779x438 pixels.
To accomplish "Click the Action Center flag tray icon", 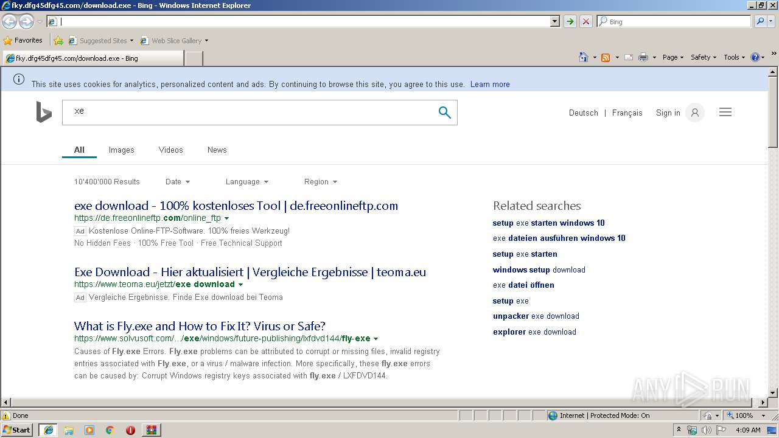I will pos(721,430).
